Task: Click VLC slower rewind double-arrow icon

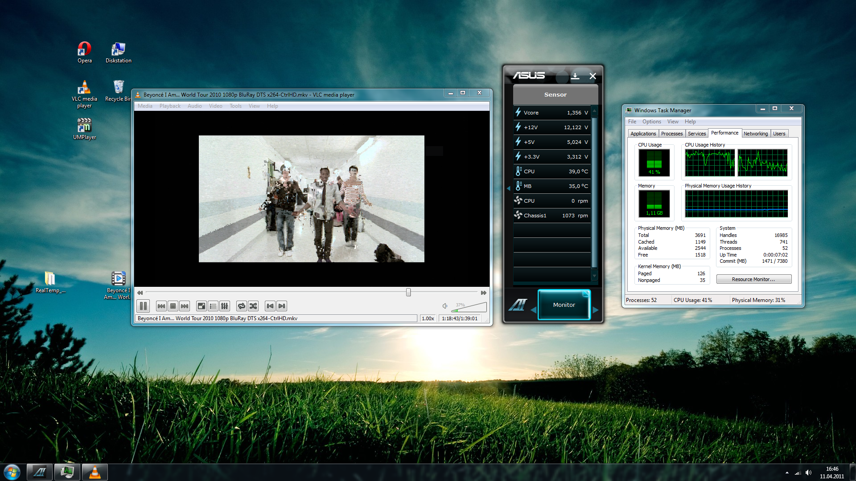Action: 140,293
